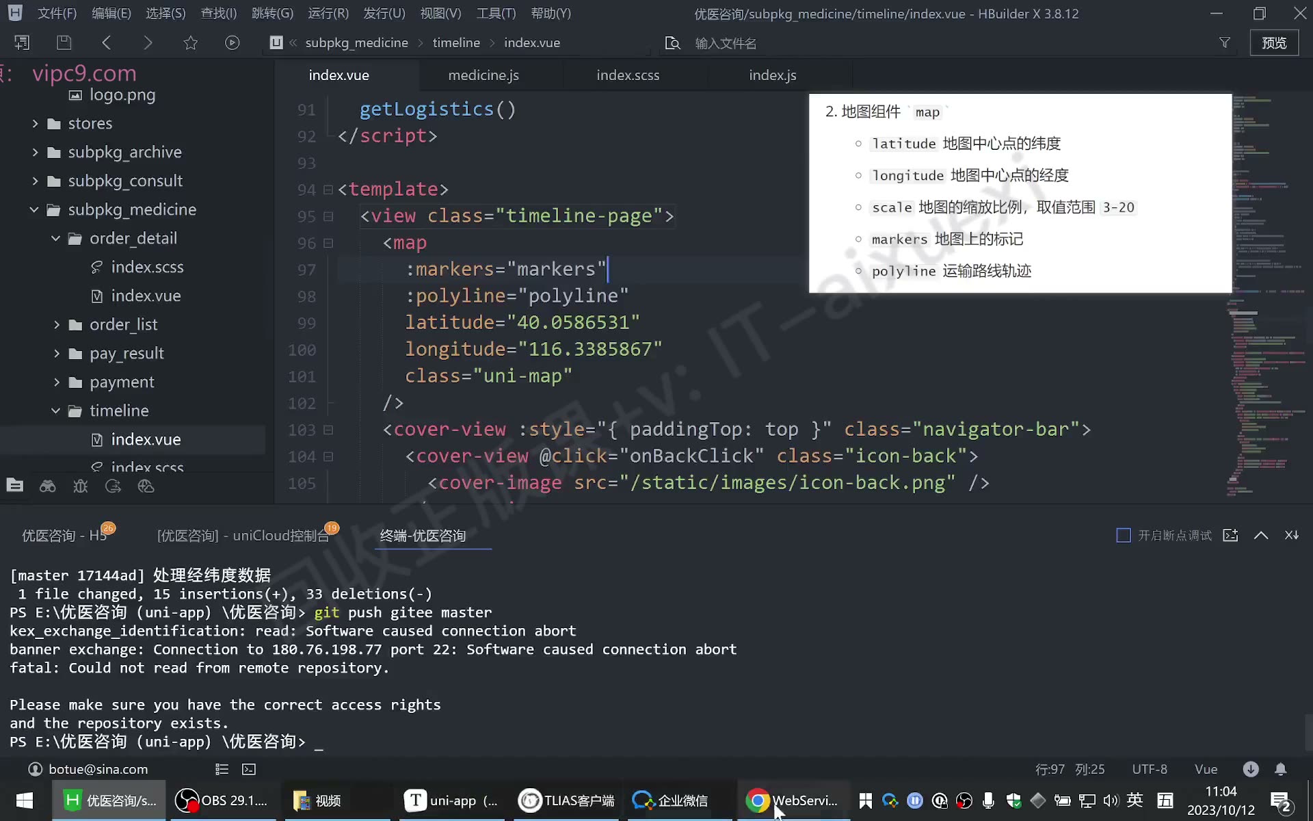The image size is (1313, 821).
Task: Click the binoculars search icon in sidebar footer
Action: (48, 486)
